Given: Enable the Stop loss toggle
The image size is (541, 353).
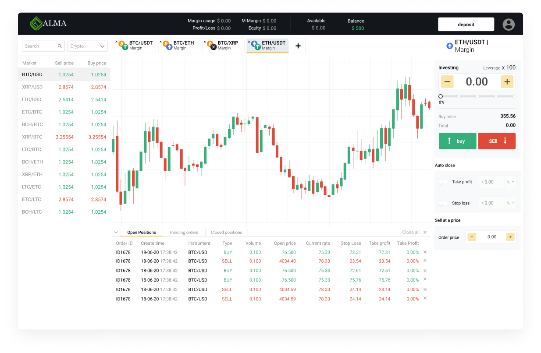Looking at the screenshot, I should 443,203.
